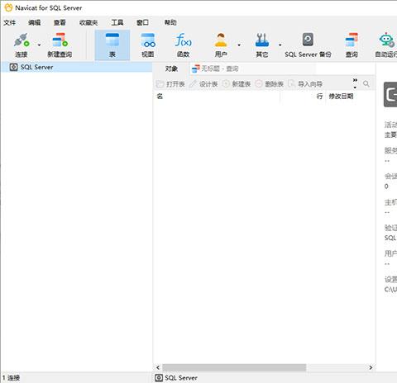Open the 查看 menu
Screen dimensions: 397x383
60,22
